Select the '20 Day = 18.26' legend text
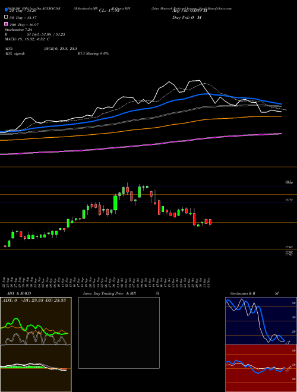297x392 pixels. pyautogui.click(x=23, y=11)
